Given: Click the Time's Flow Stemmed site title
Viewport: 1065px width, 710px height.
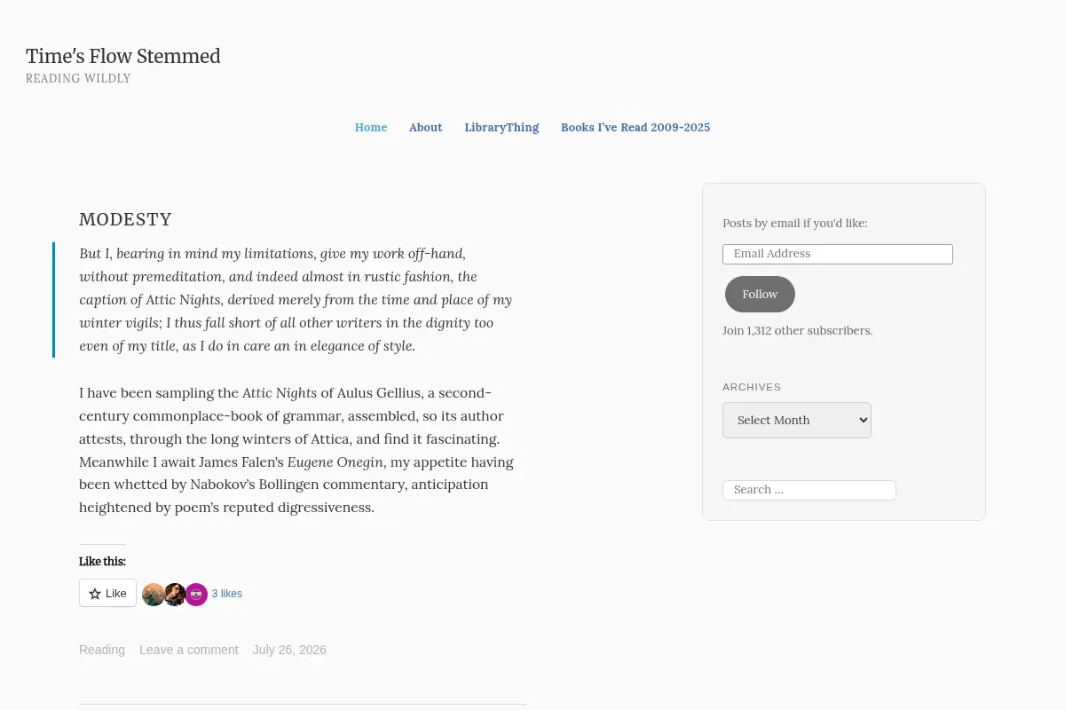Looking at the screenshot, I should (123, 56).
